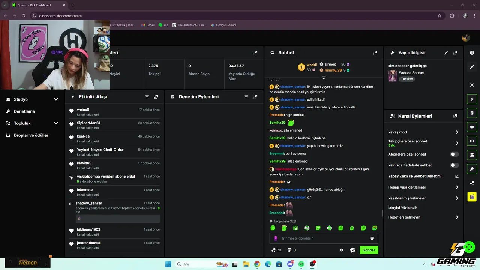480x270 pixels.
Task: Click the focus frame icon in right sidebar
Action: (x=472, y=85)
